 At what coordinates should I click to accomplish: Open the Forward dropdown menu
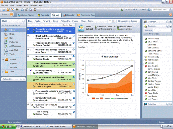47,21
